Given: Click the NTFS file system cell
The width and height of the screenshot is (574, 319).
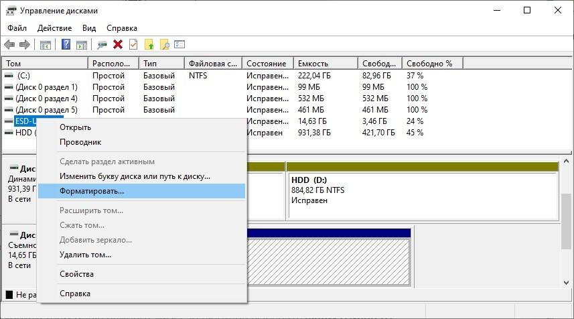Looking at the screenshot, I should 198,76.
